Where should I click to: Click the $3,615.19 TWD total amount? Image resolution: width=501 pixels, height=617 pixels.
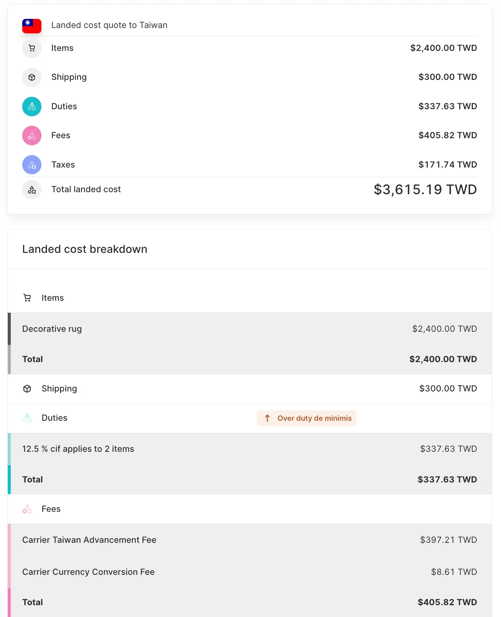point(425,189)
